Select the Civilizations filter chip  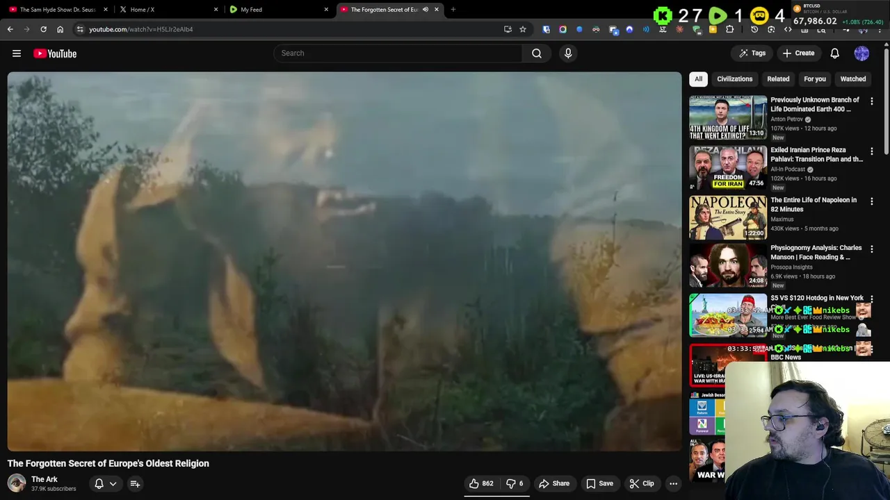[x=735, y=79]
